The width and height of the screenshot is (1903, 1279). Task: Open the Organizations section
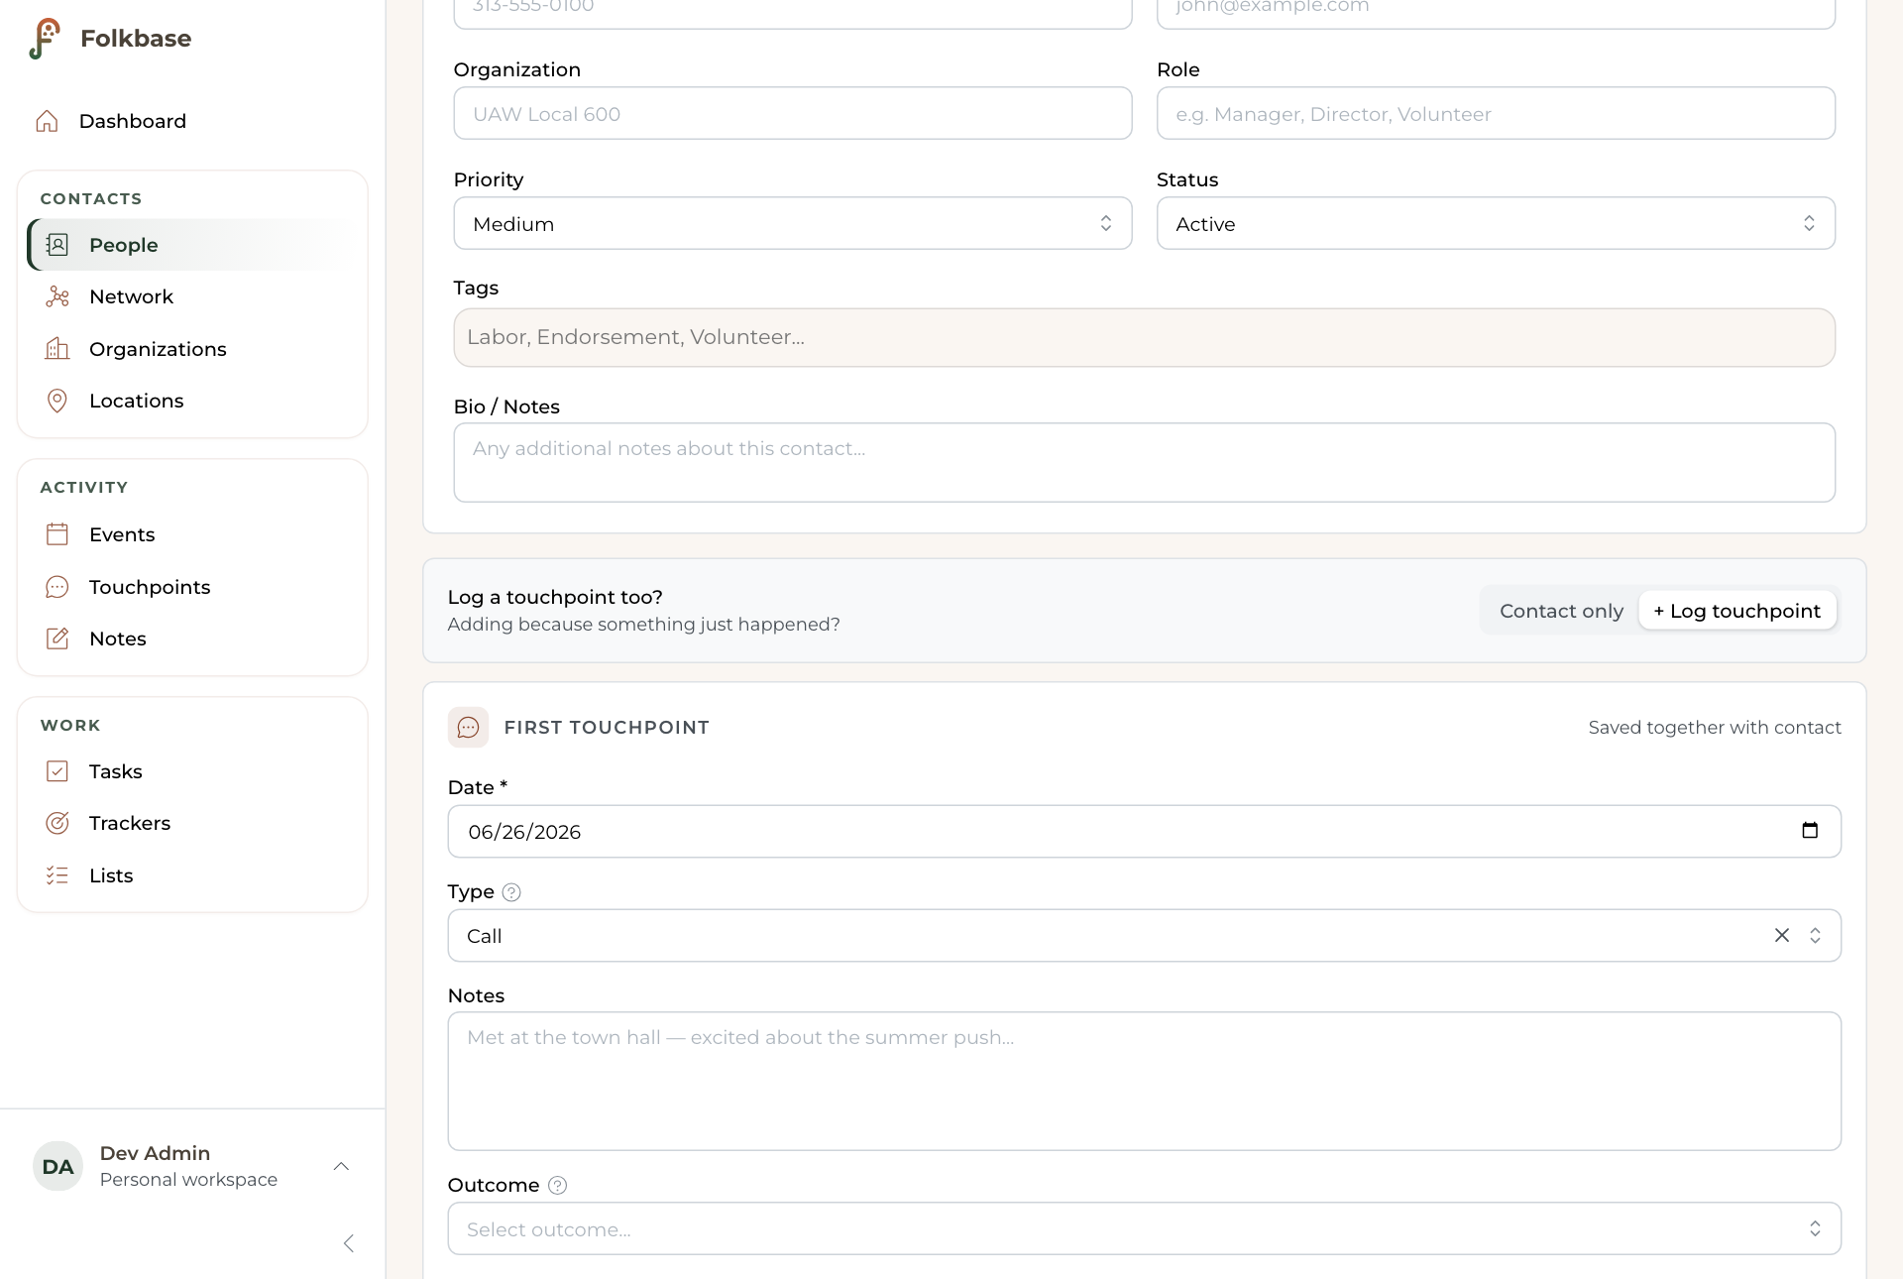point(192,349)
